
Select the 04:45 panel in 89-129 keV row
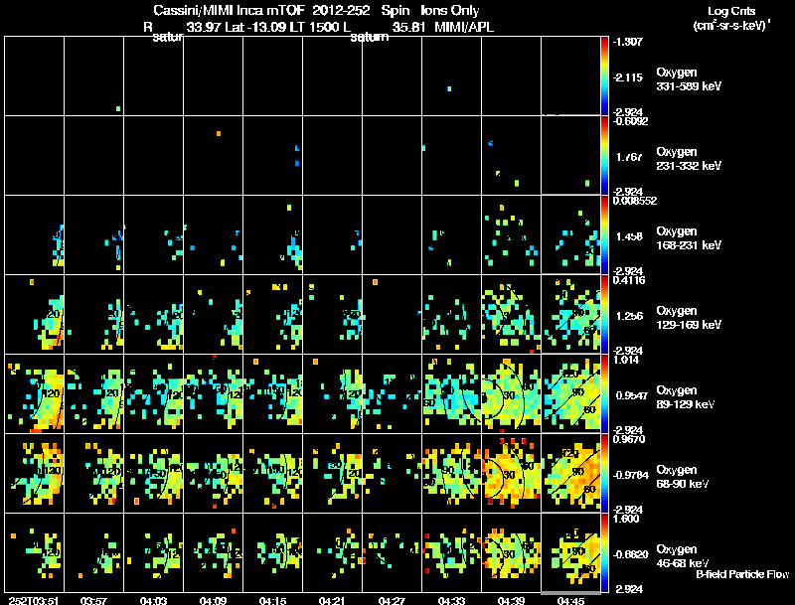[x=570, y=393]
